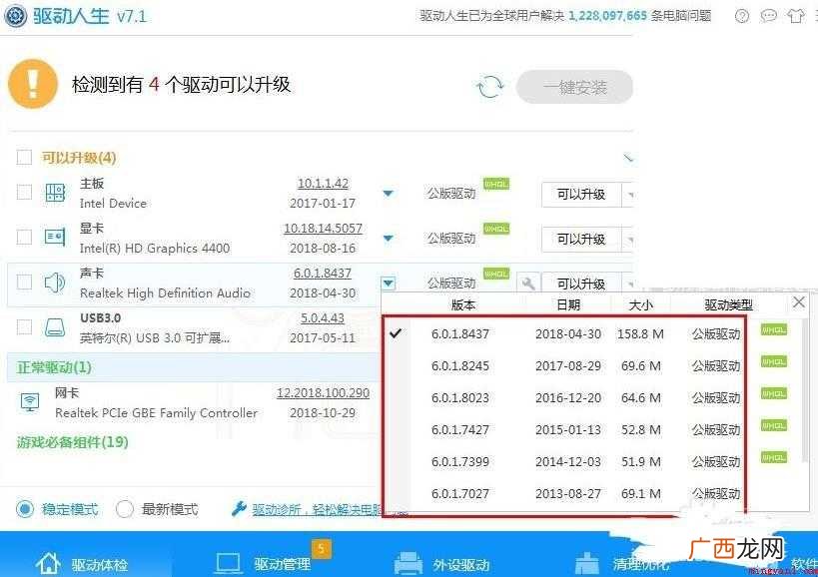The image size is (818, 577).
Task: Switch to the 清理优化 tab
Action: click(622, 564)
